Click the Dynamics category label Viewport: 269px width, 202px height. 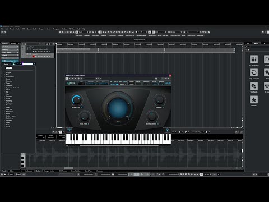click(9, 85)
